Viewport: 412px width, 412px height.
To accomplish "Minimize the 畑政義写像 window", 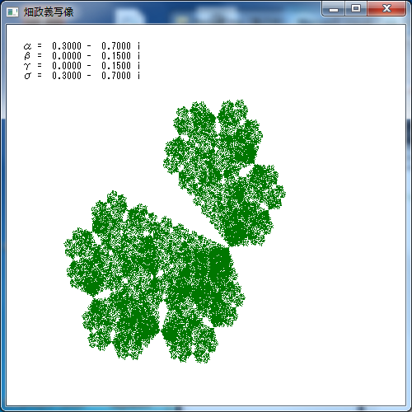I will [x=334, y=9].
